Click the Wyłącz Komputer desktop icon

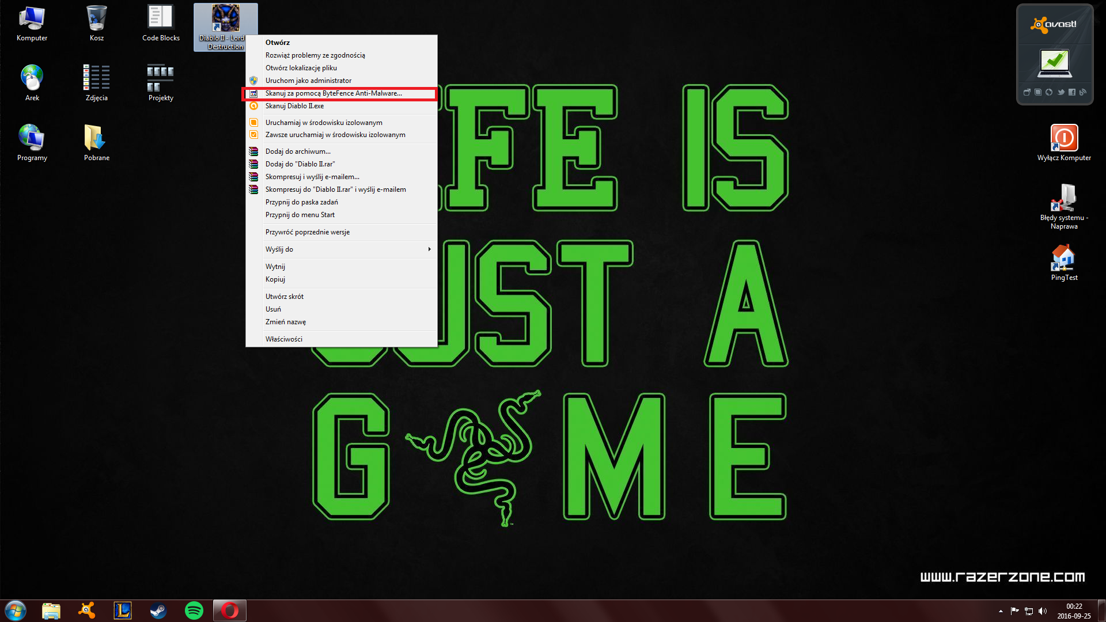(1063, 142)
